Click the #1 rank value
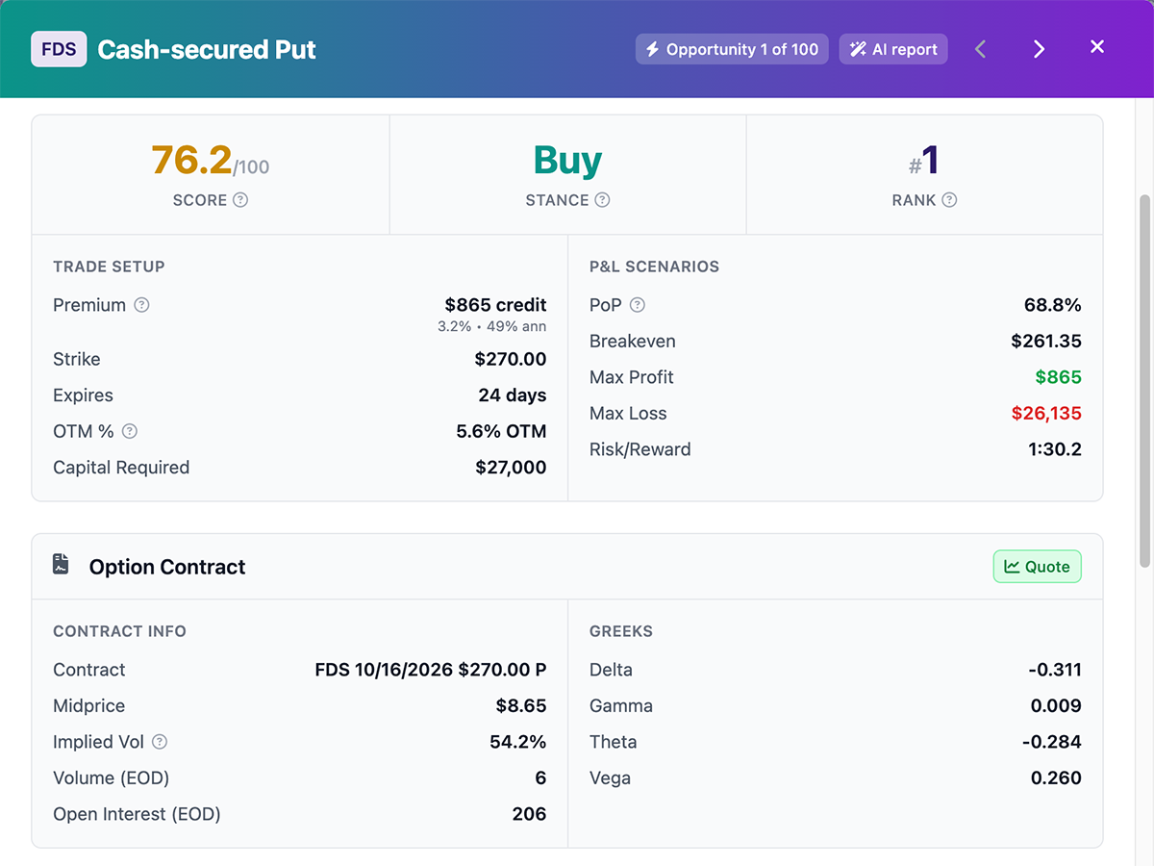Image resolution: width=1154 pixels, height=866 pixels. pos(924,161)
